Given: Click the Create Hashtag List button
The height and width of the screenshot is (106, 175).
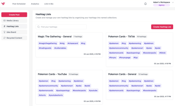Looking at the screenshot, I should (162, 27).
